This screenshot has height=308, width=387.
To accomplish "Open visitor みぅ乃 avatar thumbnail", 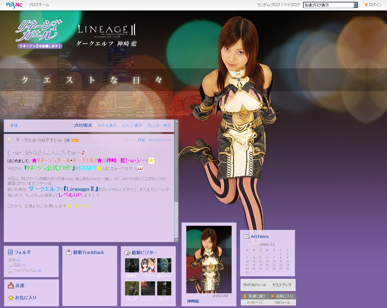I will [x=164, y=288].
